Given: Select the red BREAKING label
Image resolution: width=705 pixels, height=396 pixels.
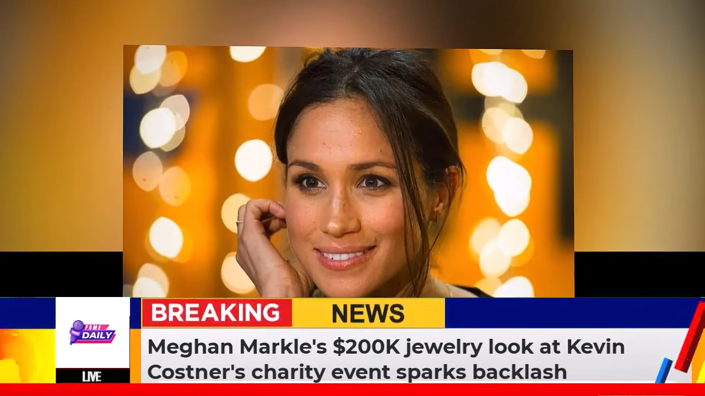Looking at the screenshot, I should 216,313.
